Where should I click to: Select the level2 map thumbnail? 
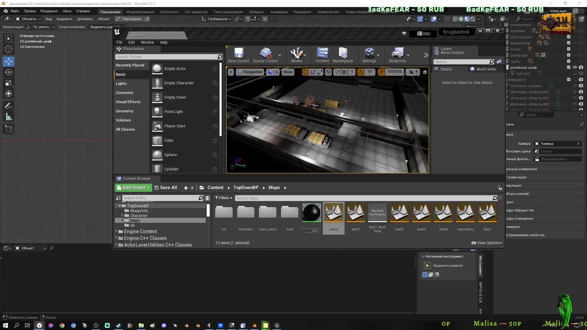tap(399, 213)
